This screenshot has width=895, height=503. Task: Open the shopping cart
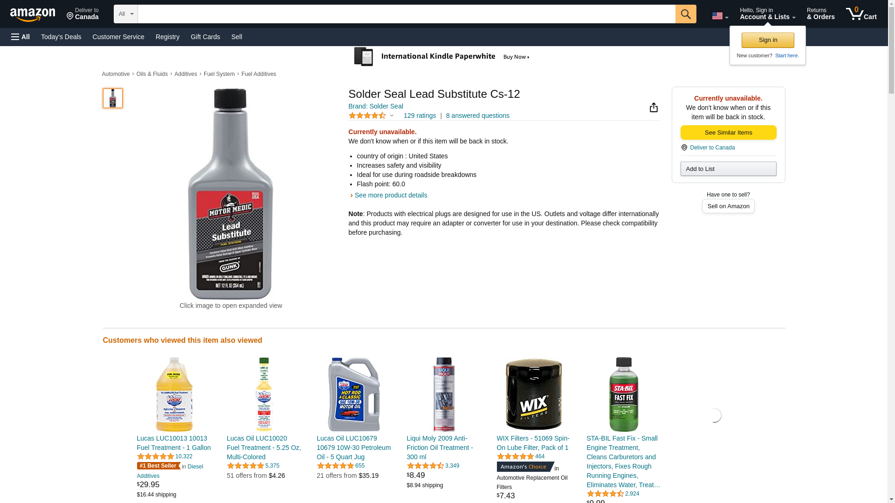(x=861, y=14)
